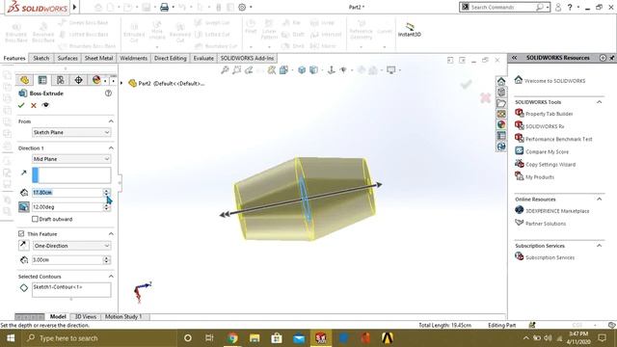Switch to Sketch ribbon tab

pyautogui.click(x=40, y=58)
